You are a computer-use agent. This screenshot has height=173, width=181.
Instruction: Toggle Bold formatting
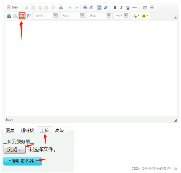point(115,7)
